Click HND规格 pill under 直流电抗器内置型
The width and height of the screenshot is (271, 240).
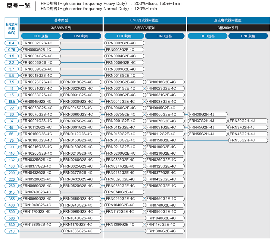click(x=248, y=36)
